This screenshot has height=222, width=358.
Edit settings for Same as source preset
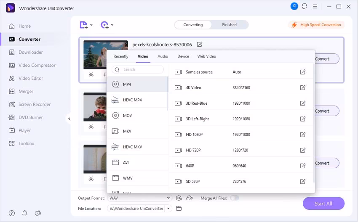point(302,72)
